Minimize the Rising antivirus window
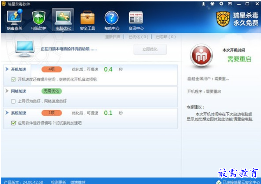This screenshot has height=184, width=261. point(239,4)
